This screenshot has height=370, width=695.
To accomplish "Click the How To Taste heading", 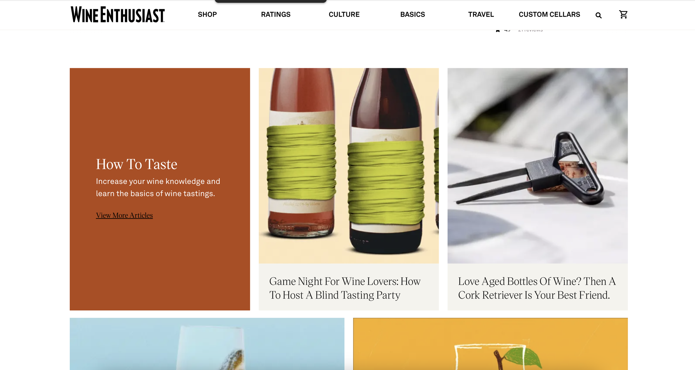I will click(136, 164).
